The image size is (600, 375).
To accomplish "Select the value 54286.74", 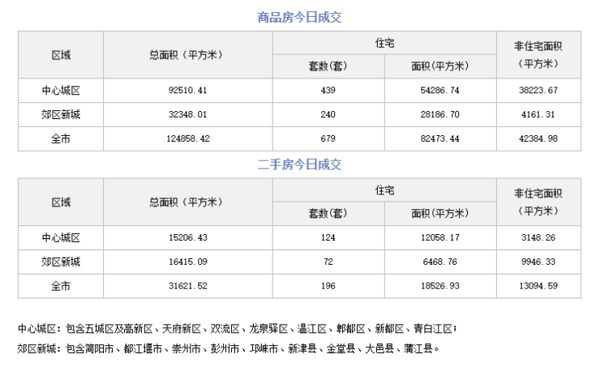I will point(440,91).
